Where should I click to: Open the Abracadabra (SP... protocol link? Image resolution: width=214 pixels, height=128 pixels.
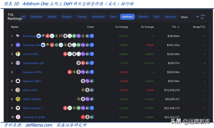click(x=34, y=63)
